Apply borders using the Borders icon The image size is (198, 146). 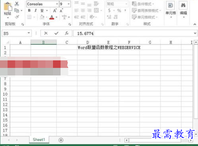coord(29,17)
